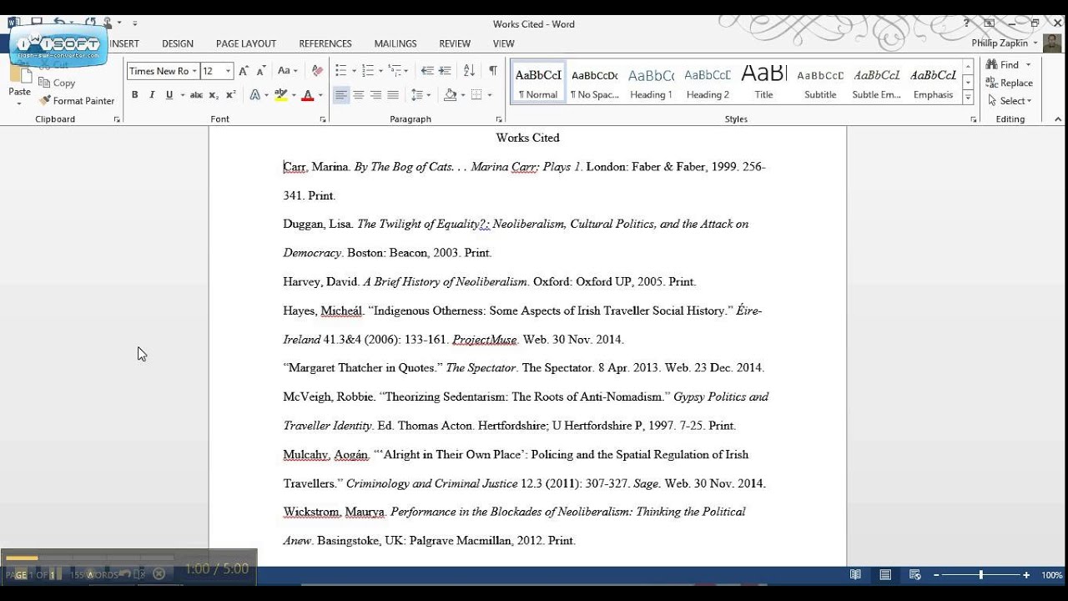Click the Sort icon
The width and height of the screenshot is (1068, 601).
point(469,71)
